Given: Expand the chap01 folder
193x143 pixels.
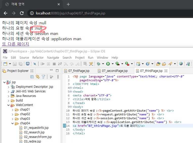Looking at the screenshot, I should click(12, 110).
